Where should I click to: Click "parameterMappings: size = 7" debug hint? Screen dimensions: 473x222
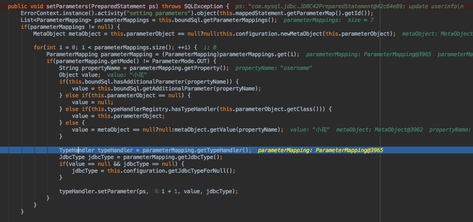tap(329, 20)
